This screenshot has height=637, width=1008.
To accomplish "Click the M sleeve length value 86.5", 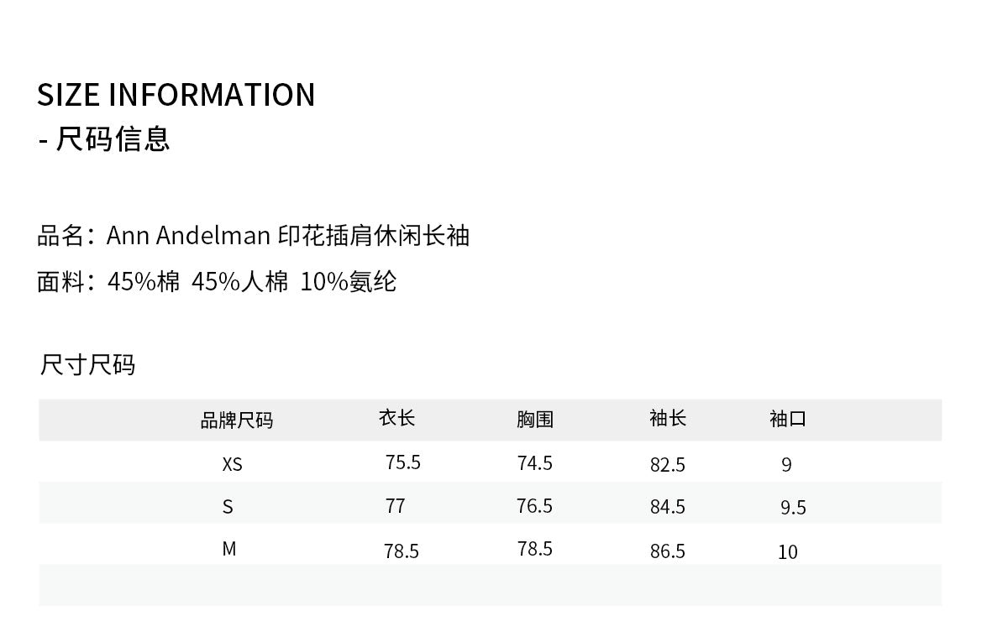I will pyautogui.click(x=668, y=551).
